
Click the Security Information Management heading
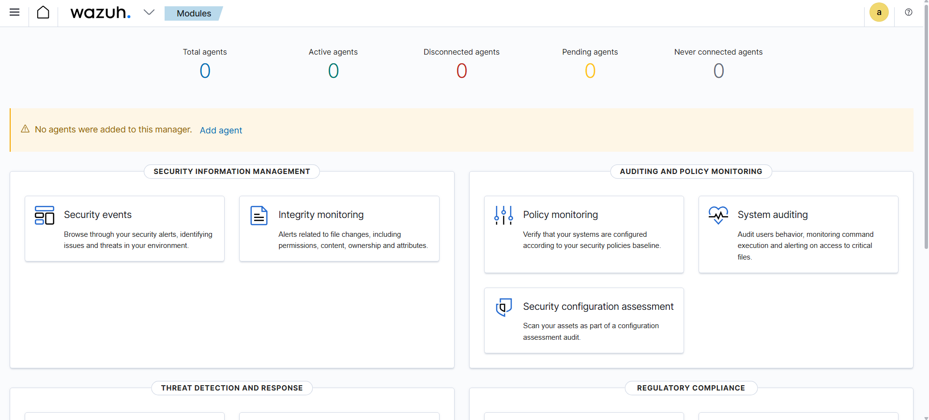coord(232,172)
